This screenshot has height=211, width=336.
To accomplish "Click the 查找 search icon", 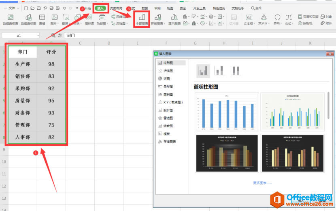I will [x=256, y=8].
